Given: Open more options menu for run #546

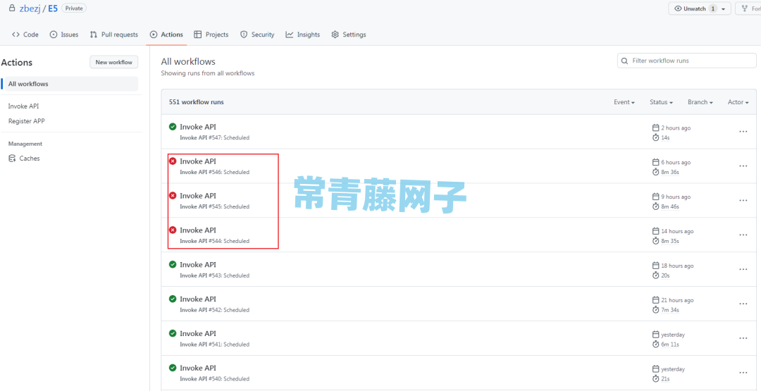Looking at the screenshot, I should point(743,166).
